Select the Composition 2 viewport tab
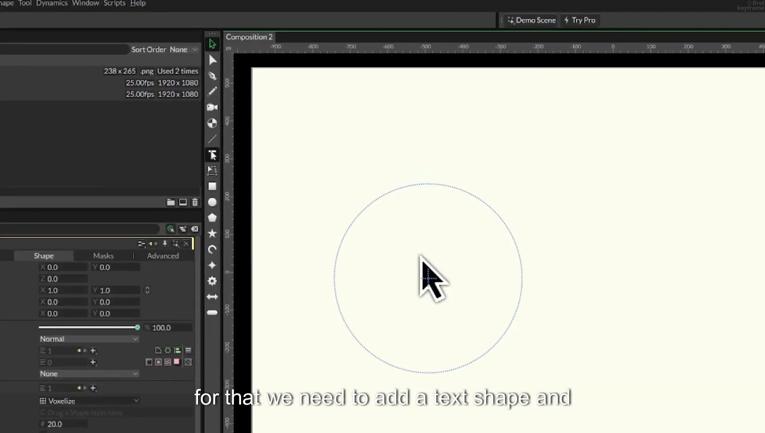Viewport: 765px width, 433px height. coord(249,37)
